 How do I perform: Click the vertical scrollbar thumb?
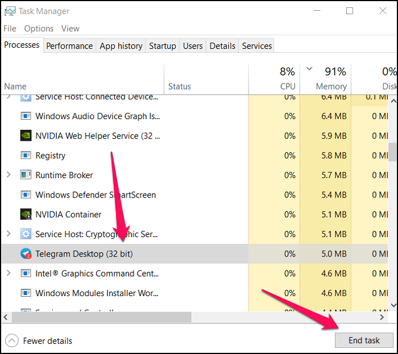tap(393, 152)
